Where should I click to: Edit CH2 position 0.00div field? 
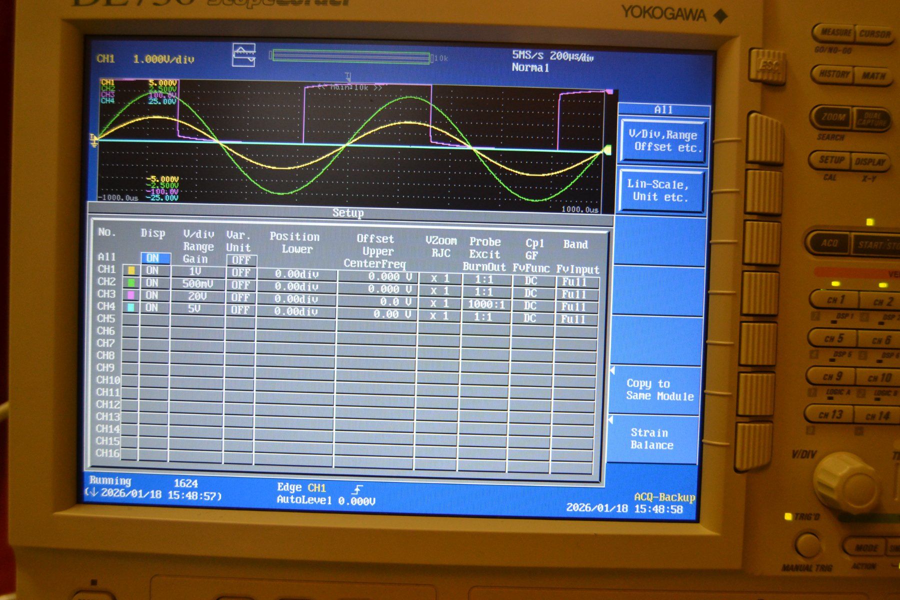[x=296, y=286]
